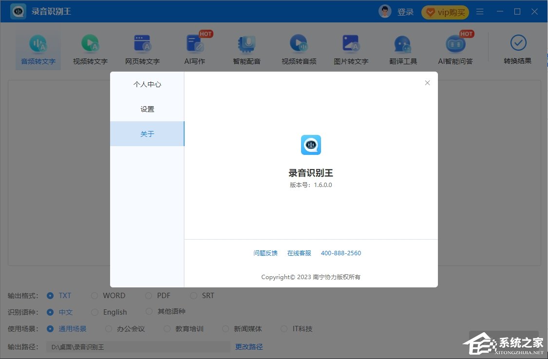Open the 在线客服 online support link
548x359 pixels.
299,253
